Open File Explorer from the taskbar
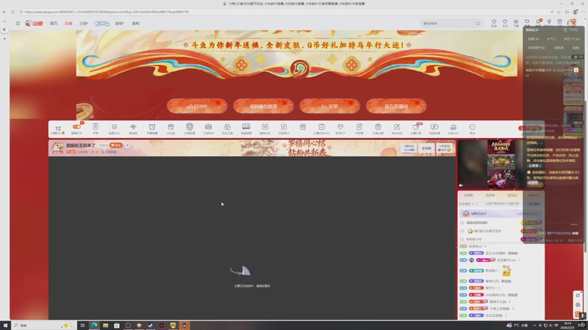The width and height of the screenshot is (588, 330). (x=105, y=325)
